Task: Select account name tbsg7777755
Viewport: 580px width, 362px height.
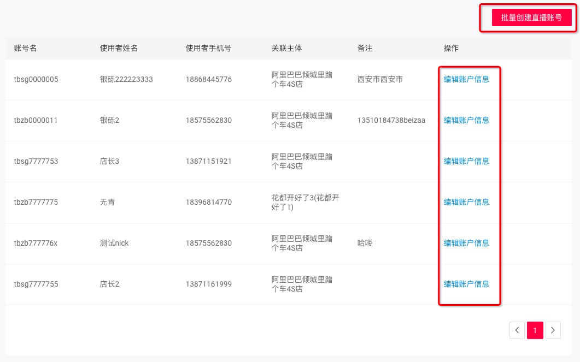Action: [x=36, y=284]
